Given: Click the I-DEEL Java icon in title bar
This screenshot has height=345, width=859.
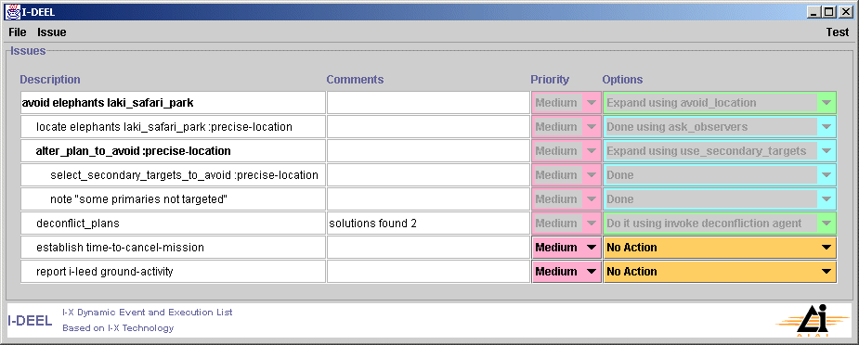Looking at the screenshot, I should pos(12,12).
